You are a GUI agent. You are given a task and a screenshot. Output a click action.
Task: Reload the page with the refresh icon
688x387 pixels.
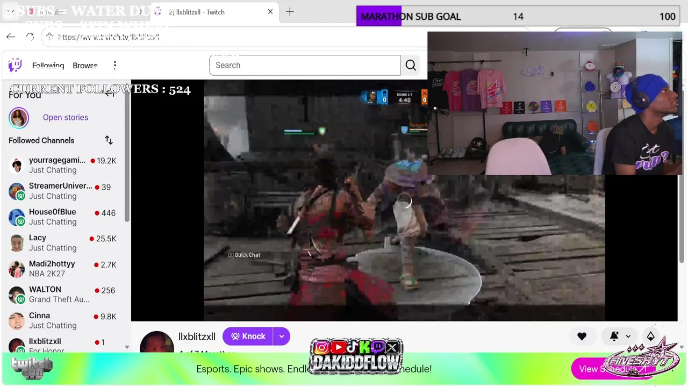tap(30, 37)
